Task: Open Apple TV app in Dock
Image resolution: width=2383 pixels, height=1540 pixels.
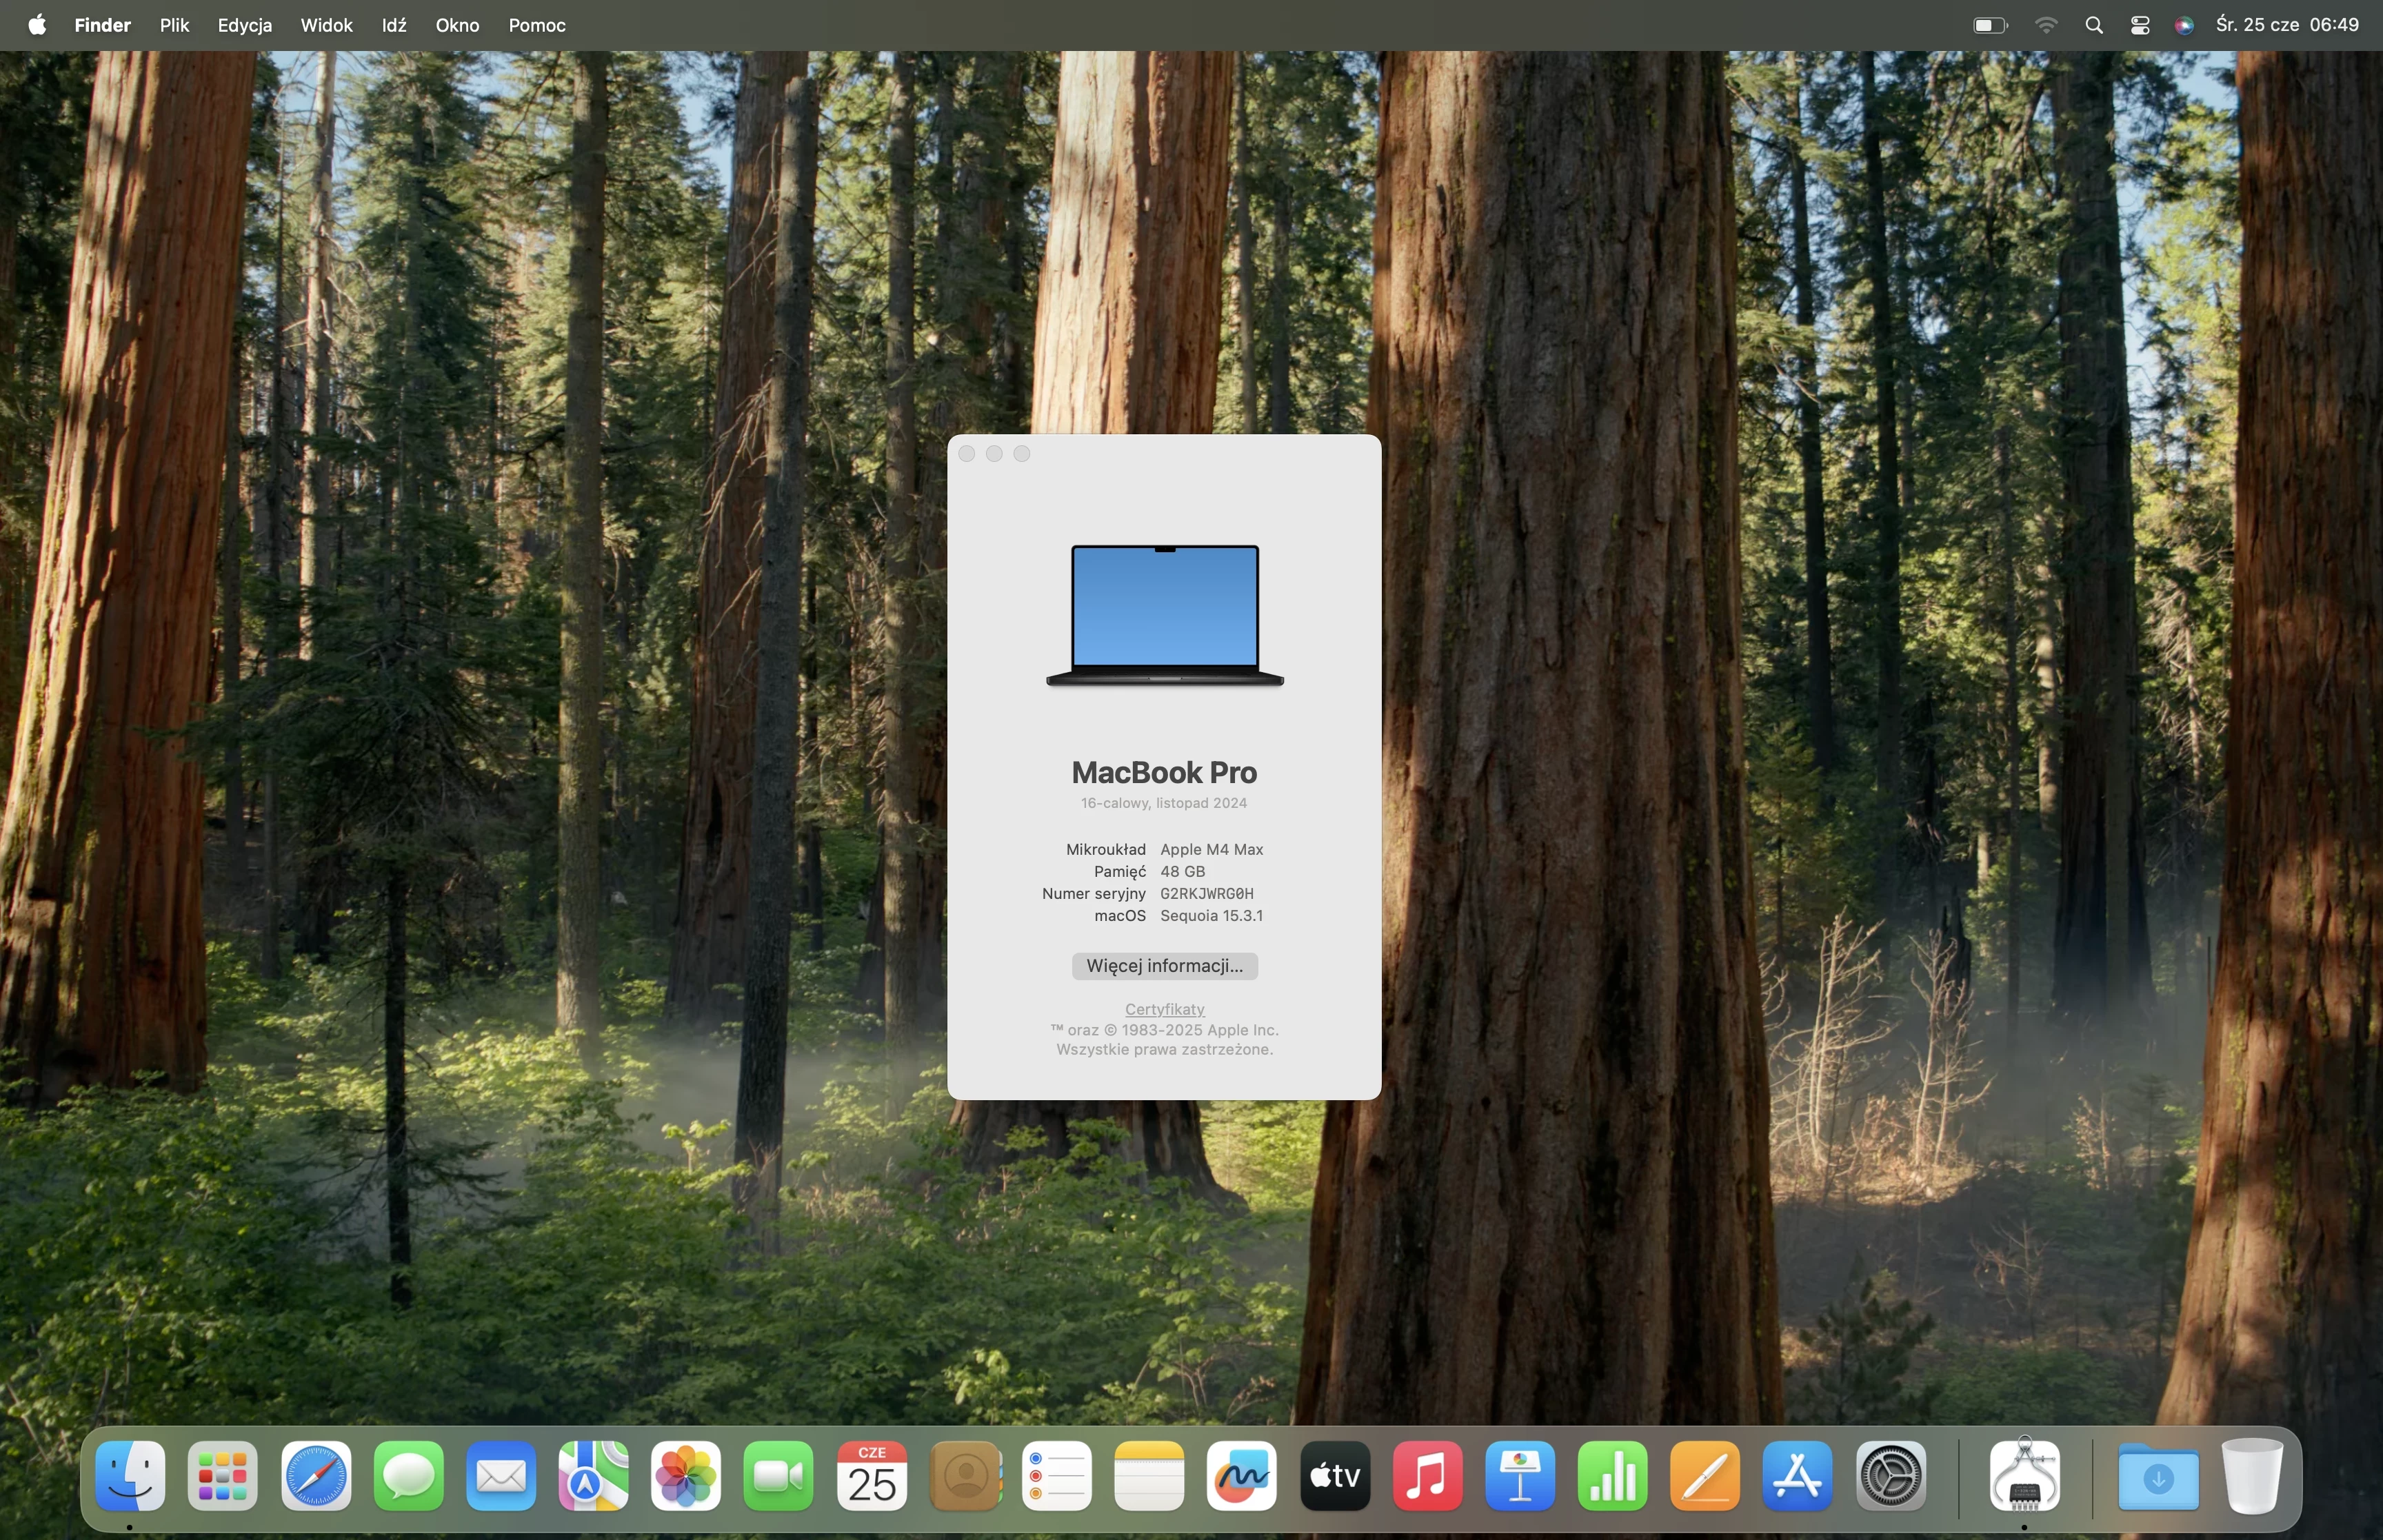Action: (1335, 1476)
